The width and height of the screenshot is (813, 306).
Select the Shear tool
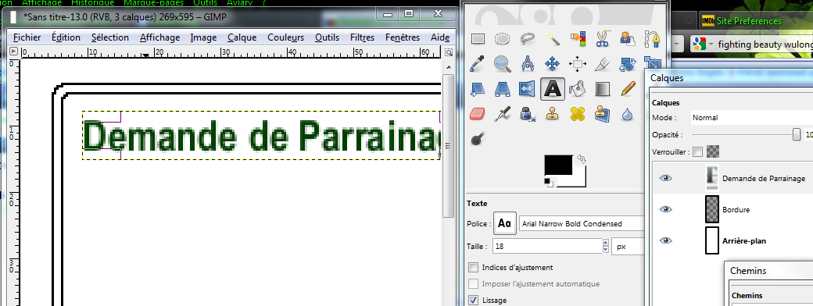pyautogui.click(x=478, y=89)
